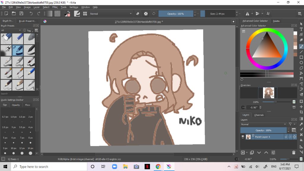Duplicate the current layer

252,153
